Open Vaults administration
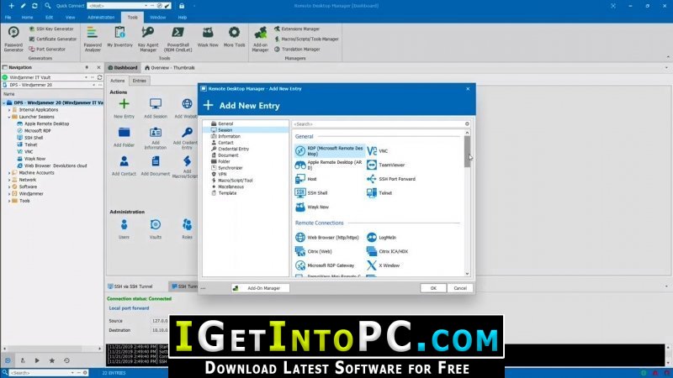The image size is (673, 378). [156, 228]
